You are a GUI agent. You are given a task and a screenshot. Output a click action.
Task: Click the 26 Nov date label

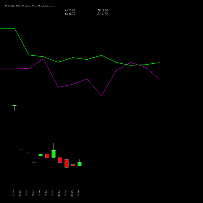point(13,193)
